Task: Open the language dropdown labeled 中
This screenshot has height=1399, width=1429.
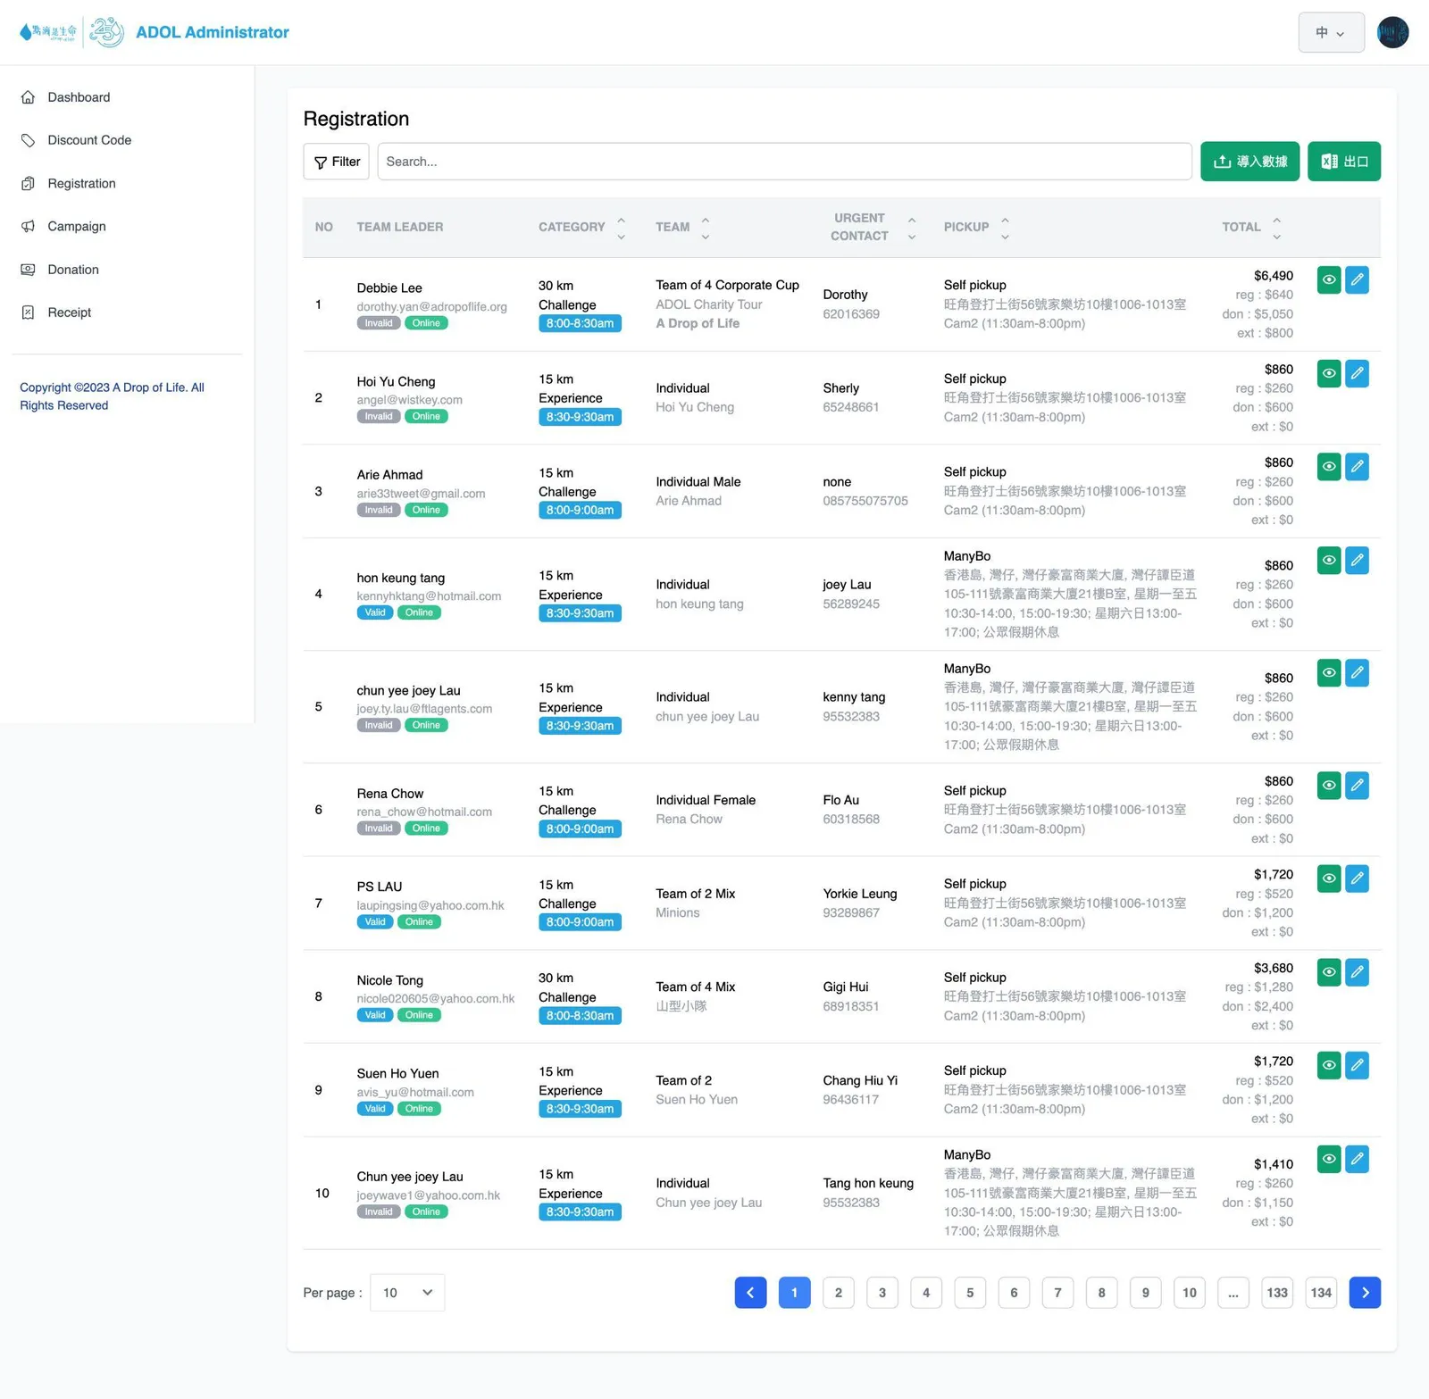Action: [1331, 32]
